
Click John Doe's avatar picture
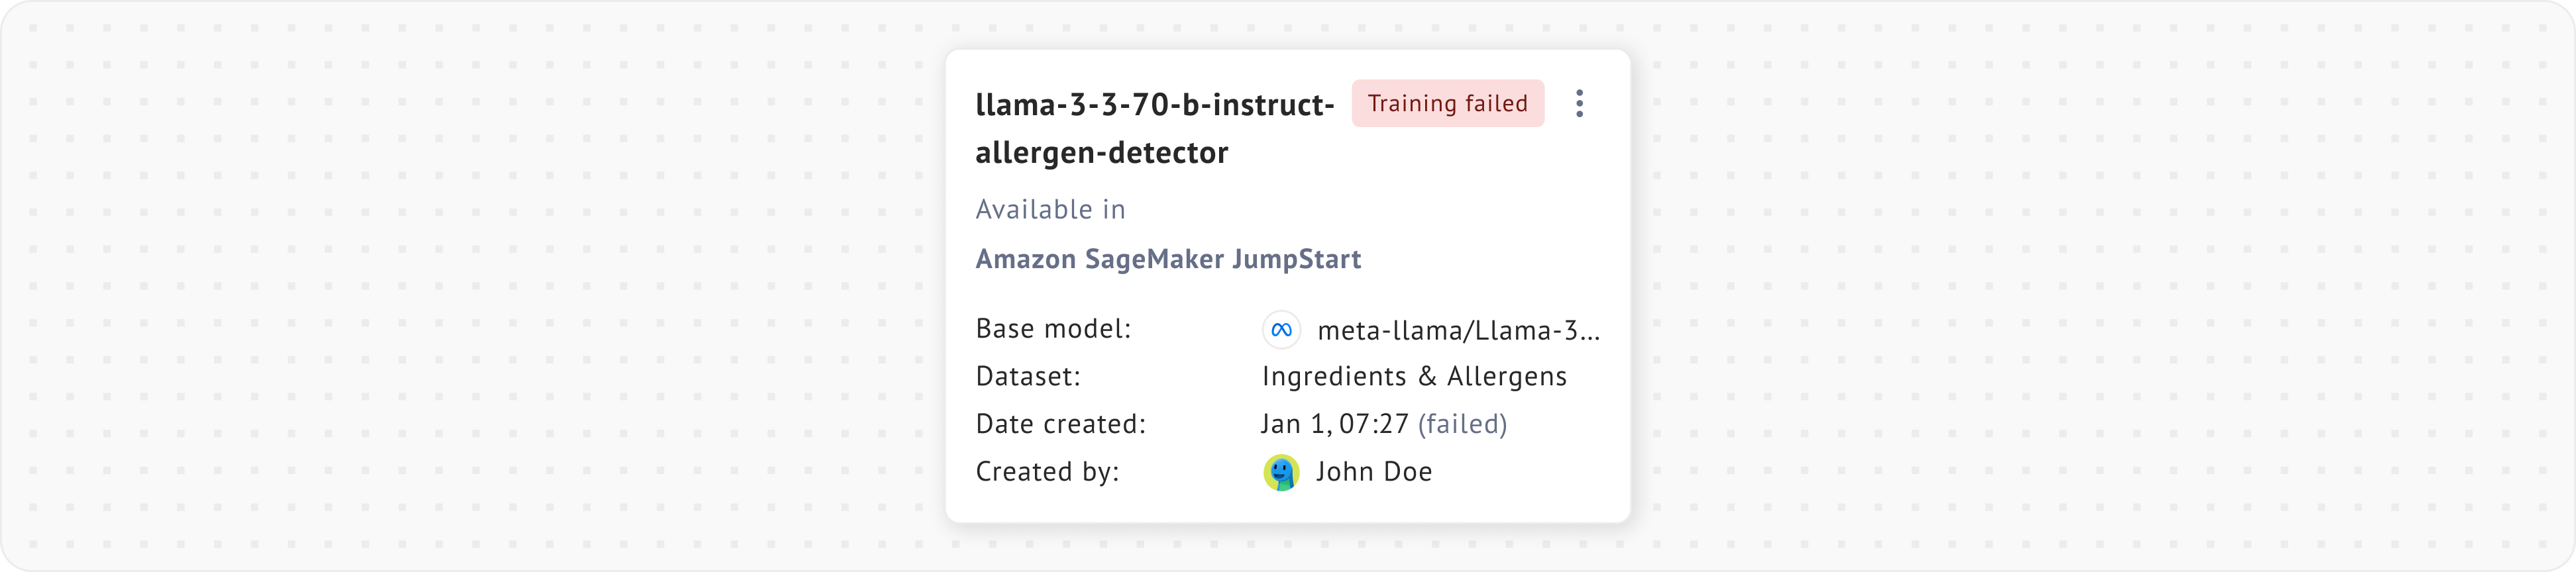click(1281, 472)
